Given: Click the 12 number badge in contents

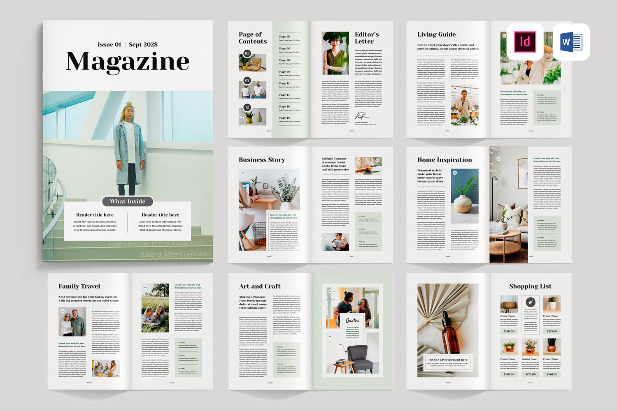Looking at the screenshot, I should coord(247,107).
